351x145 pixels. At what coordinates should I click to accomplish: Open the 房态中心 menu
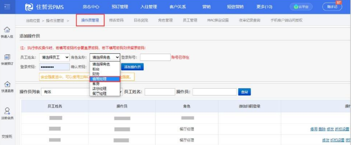[x=91, y=7]
